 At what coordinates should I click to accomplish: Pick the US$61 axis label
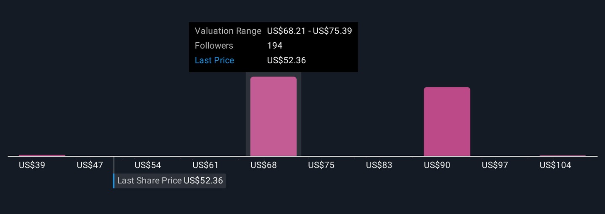click(205, 165)
